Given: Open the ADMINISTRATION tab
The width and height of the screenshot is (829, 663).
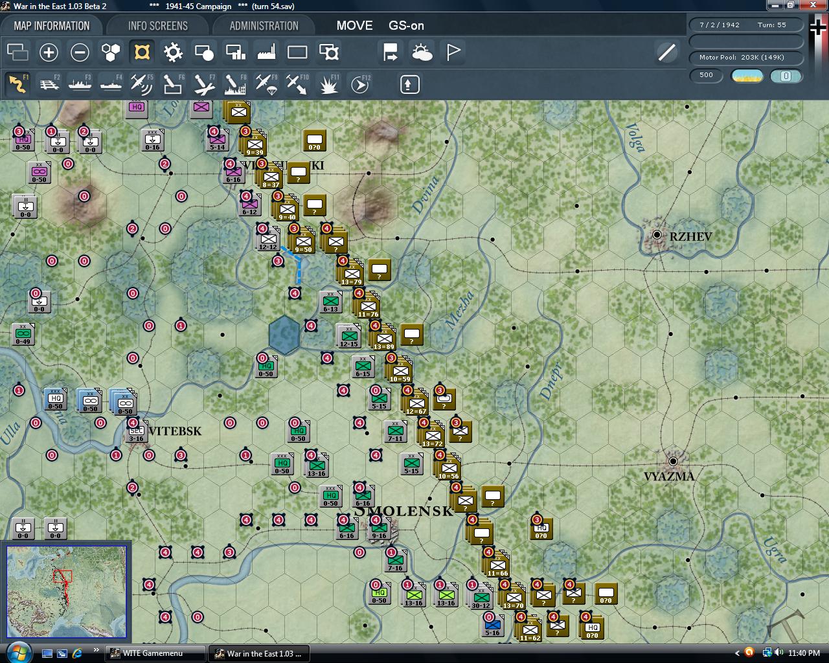Looking at the screenshot, I should point(264,26).
